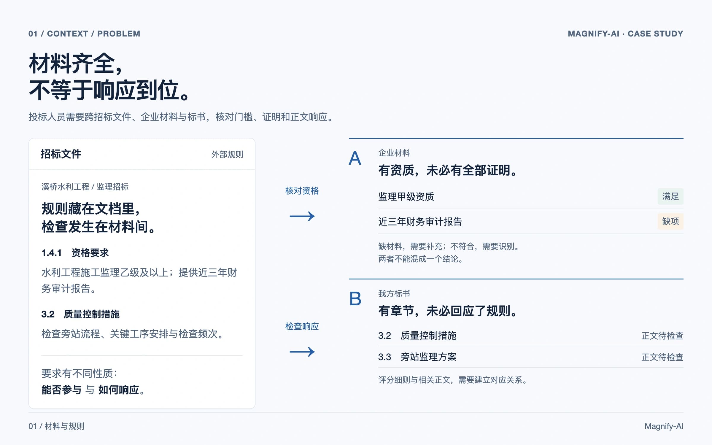Screen dimensions: 712x445
Task: Click the 我方标书 section label
Action: coord(394,294)
